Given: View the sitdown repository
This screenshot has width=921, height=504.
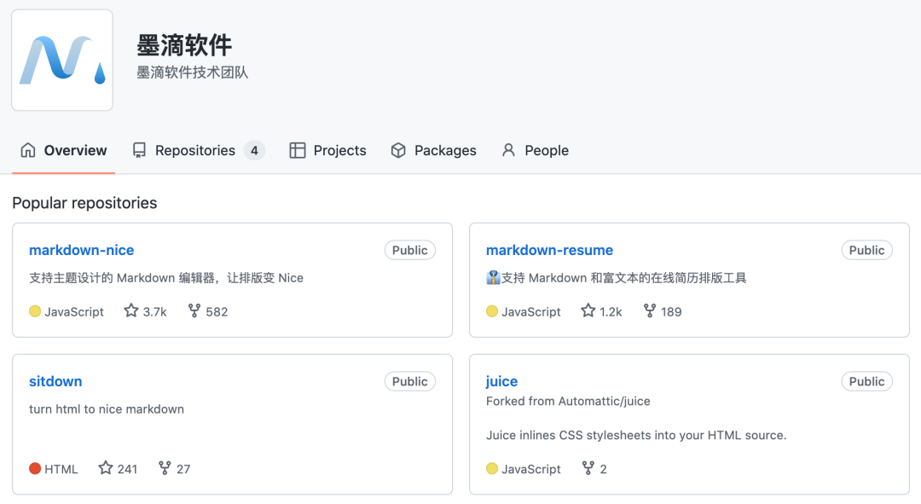Looking at the screenshot, I should [55, 381].
